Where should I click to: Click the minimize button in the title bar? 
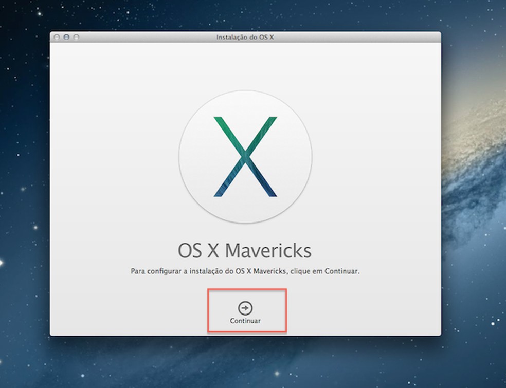[x=66, y=37]
